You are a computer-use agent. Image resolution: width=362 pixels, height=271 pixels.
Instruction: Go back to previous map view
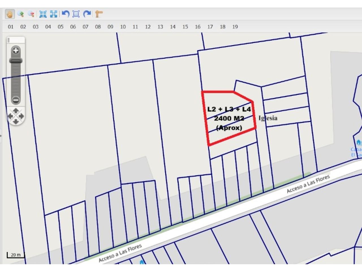tap(66, 14)
